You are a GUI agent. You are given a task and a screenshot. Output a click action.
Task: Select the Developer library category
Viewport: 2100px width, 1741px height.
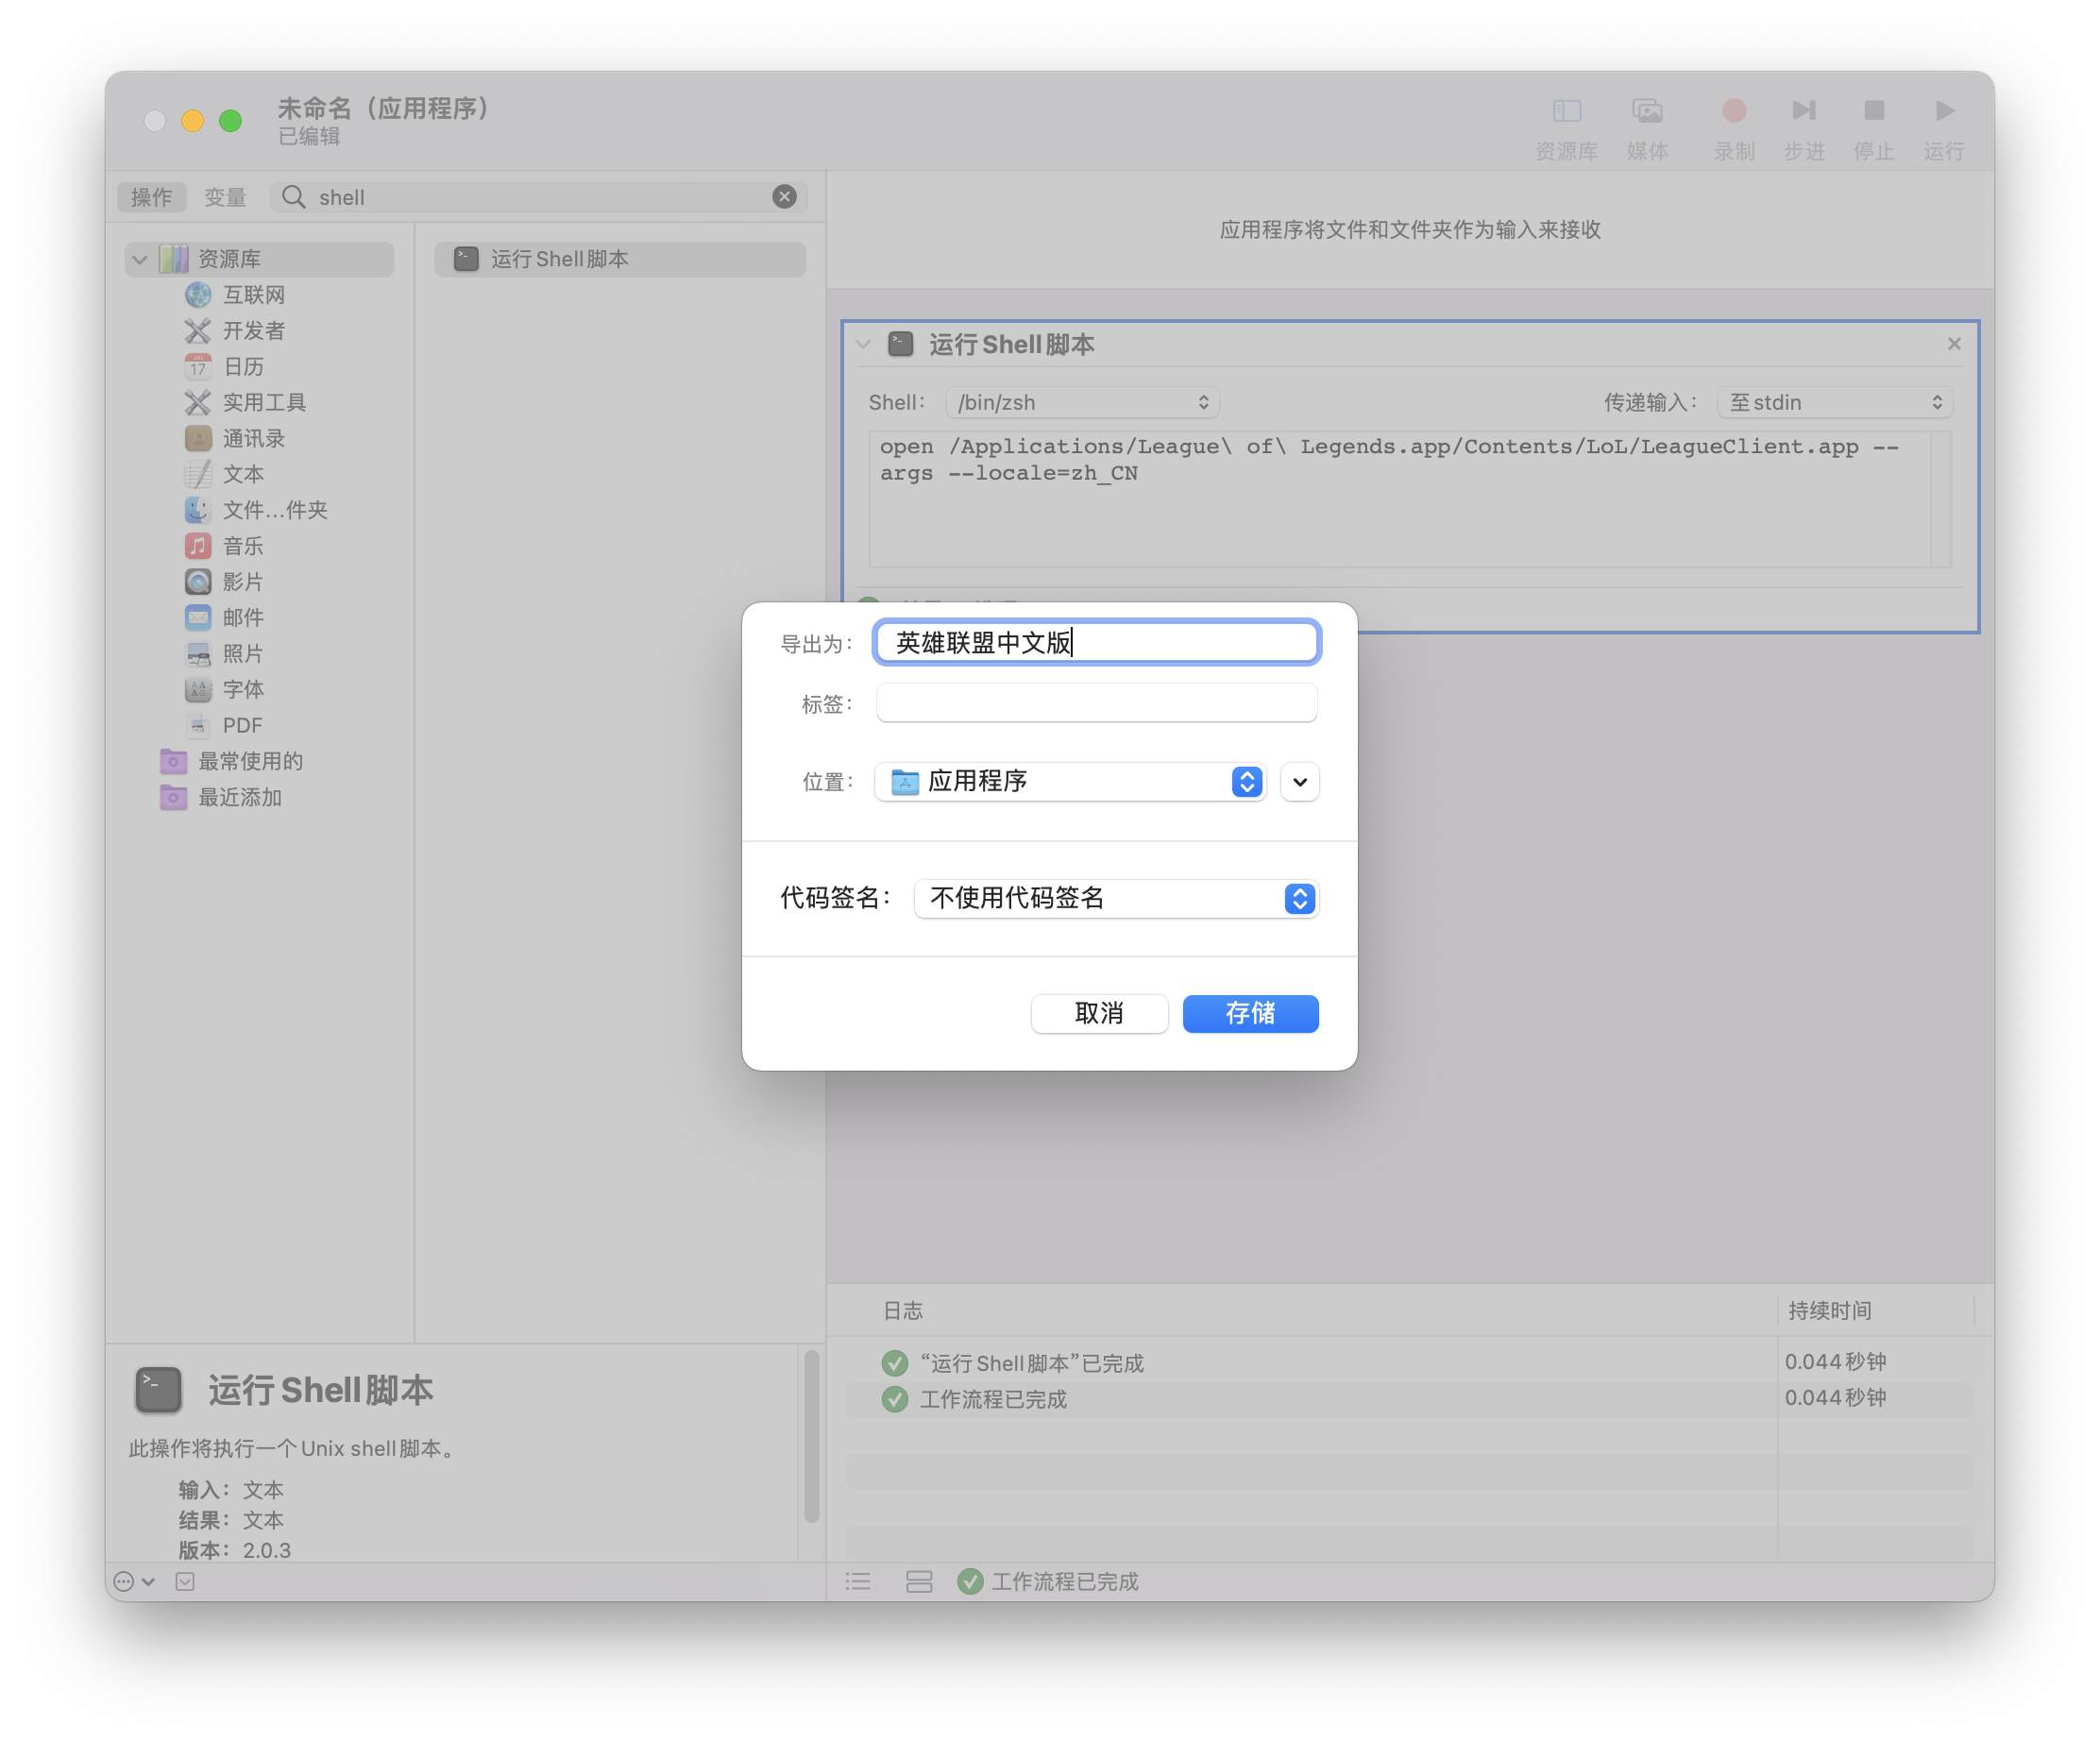coord(253,331)
